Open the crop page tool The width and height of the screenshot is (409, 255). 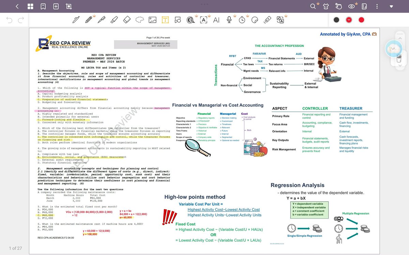coord(69,6)
